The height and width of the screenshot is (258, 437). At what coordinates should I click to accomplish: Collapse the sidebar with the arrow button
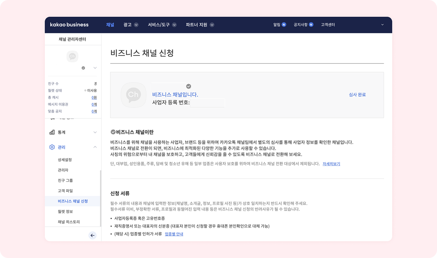[92, 235]
